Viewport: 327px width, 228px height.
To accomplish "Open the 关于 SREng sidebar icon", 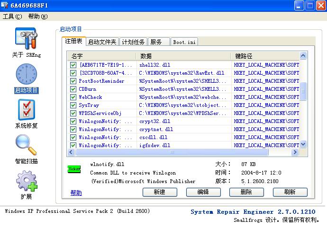I will (x=26, y=39).
